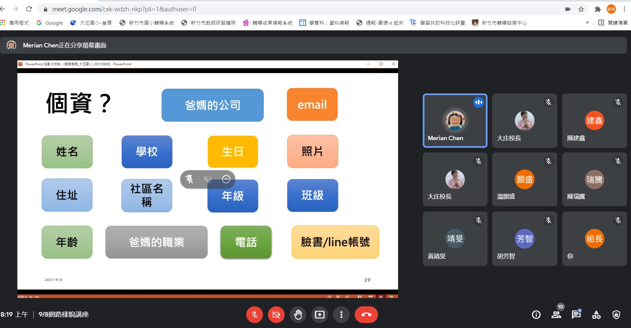
Task: Open the 大庄國小-首頁 bookmark
Action: (x=91, y=23)
